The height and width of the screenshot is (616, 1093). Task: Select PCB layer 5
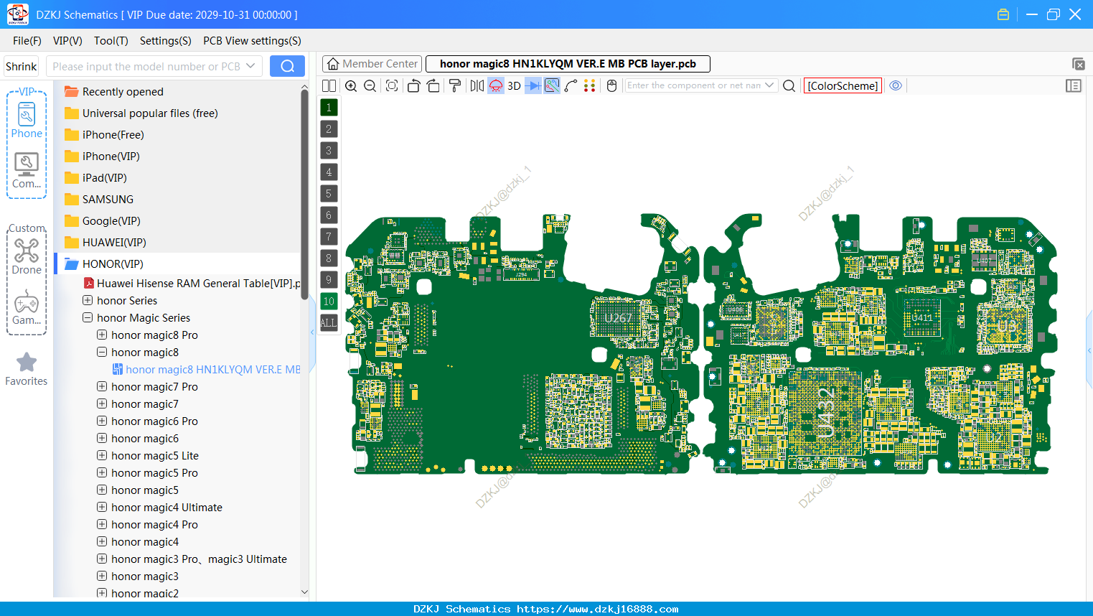(x=329, y=194)
